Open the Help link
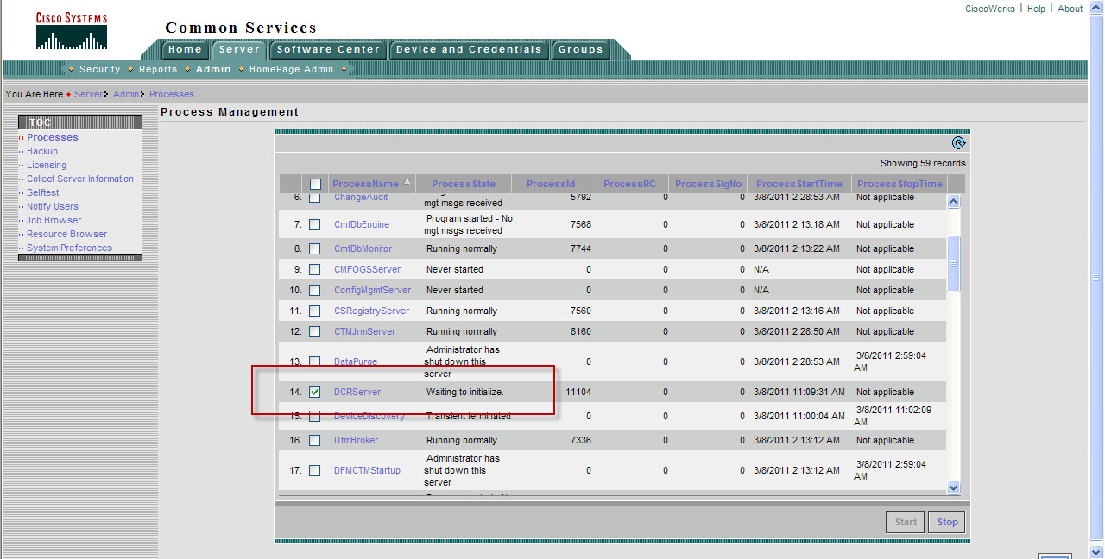Screen dimensions: 1105x559 pos(1036,9)
